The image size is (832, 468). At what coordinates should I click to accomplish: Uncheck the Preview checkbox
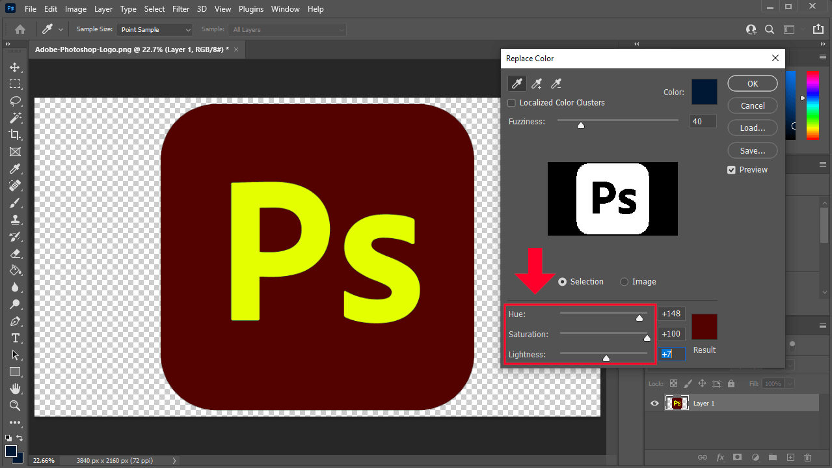(x=732, y=170)
